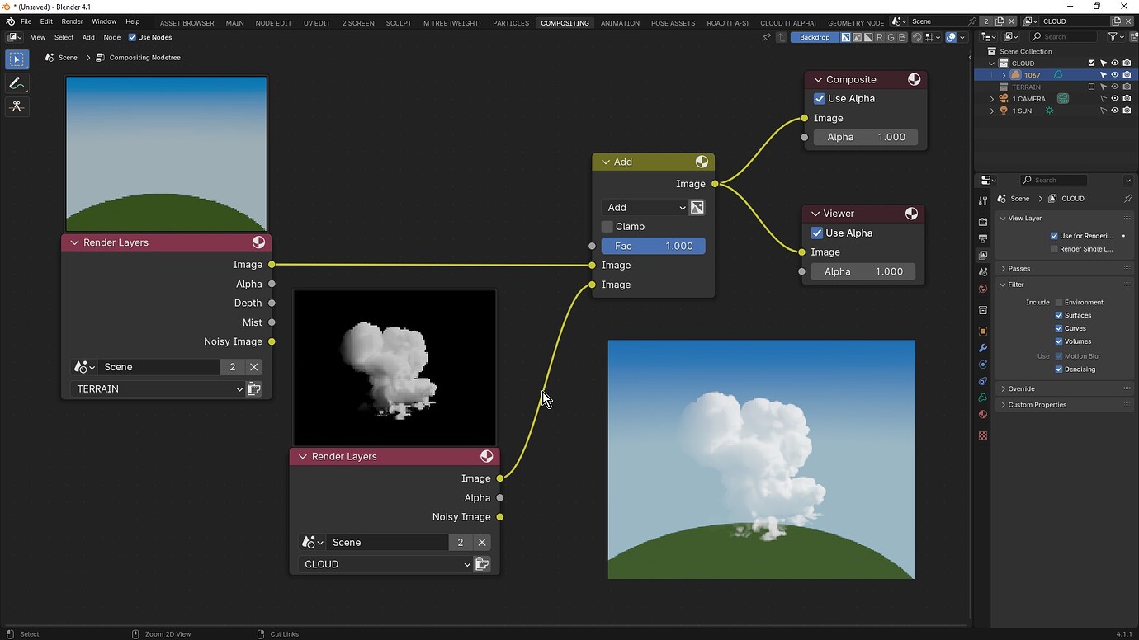This screenshot has width=1139, height=640.
Task: Switch to the SCULPT workspace tab
Action: tap(399, 23)
